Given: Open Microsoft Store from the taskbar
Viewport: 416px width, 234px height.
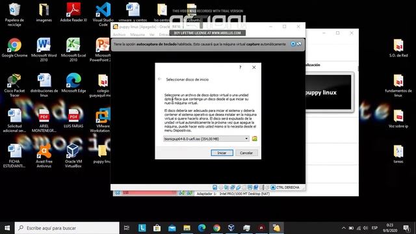Looking at the screenshot, I should (x=157, y=228).
